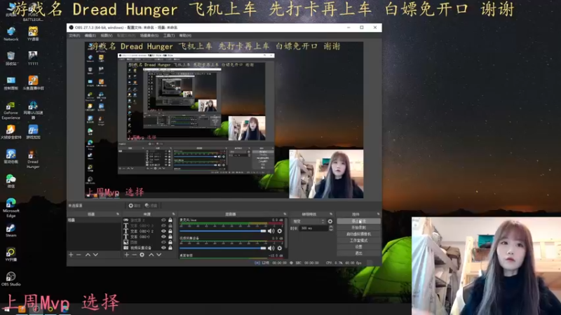Launch Steam from the desktop
Viewport: 561px width, 315px height.
click(x=11, y=230)
